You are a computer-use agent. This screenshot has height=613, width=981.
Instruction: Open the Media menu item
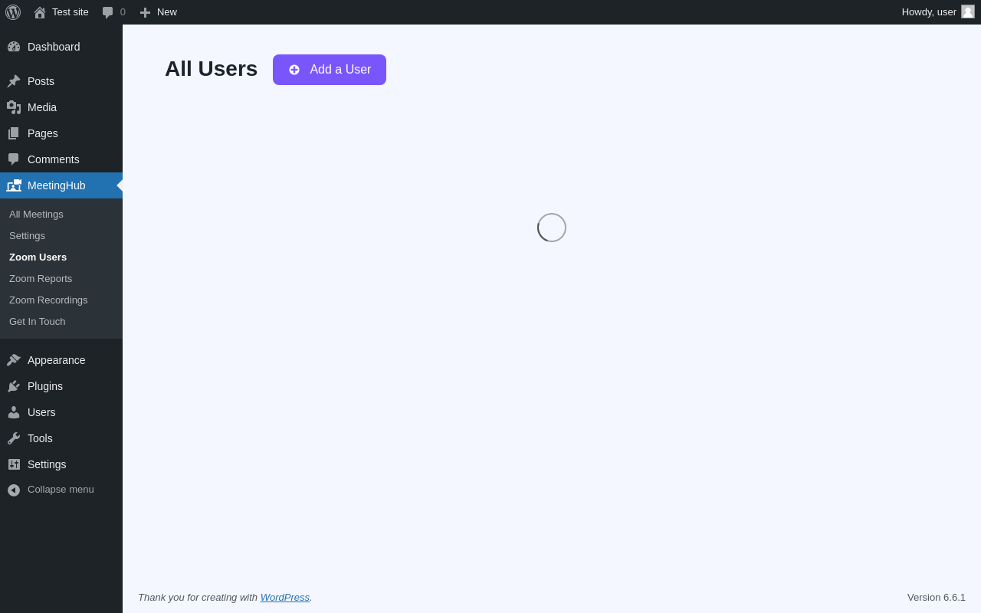pos(61,107)
